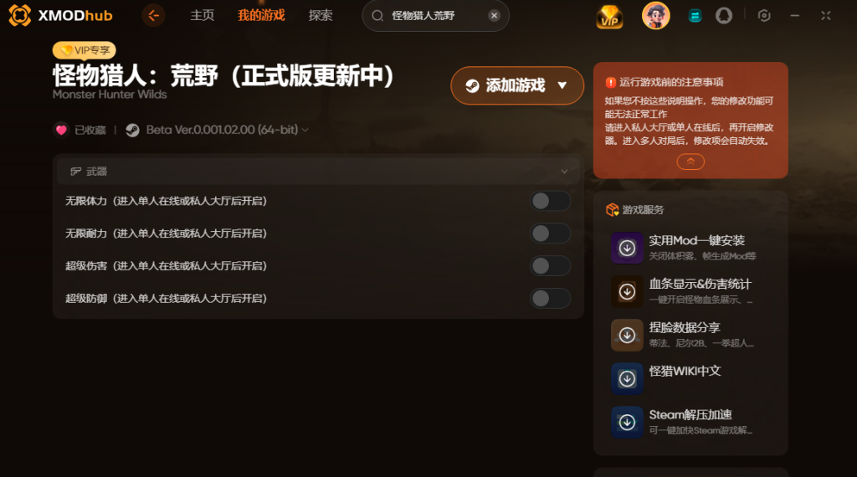This screenshot has width=857, height=477.
Task: Open the user avatar profile
Action: coord(656,15)
